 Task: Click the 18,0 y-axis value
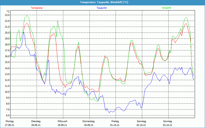coord(7,44)
